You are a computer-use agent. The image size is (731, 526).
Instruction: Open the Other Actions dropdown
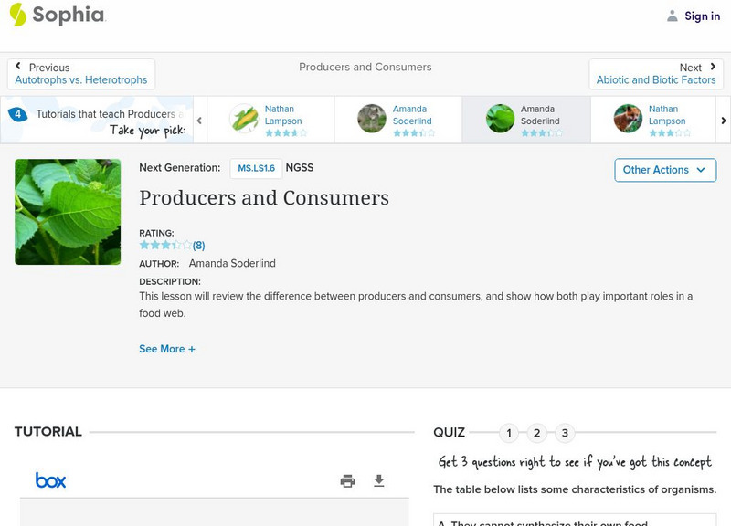pos(664,170)
